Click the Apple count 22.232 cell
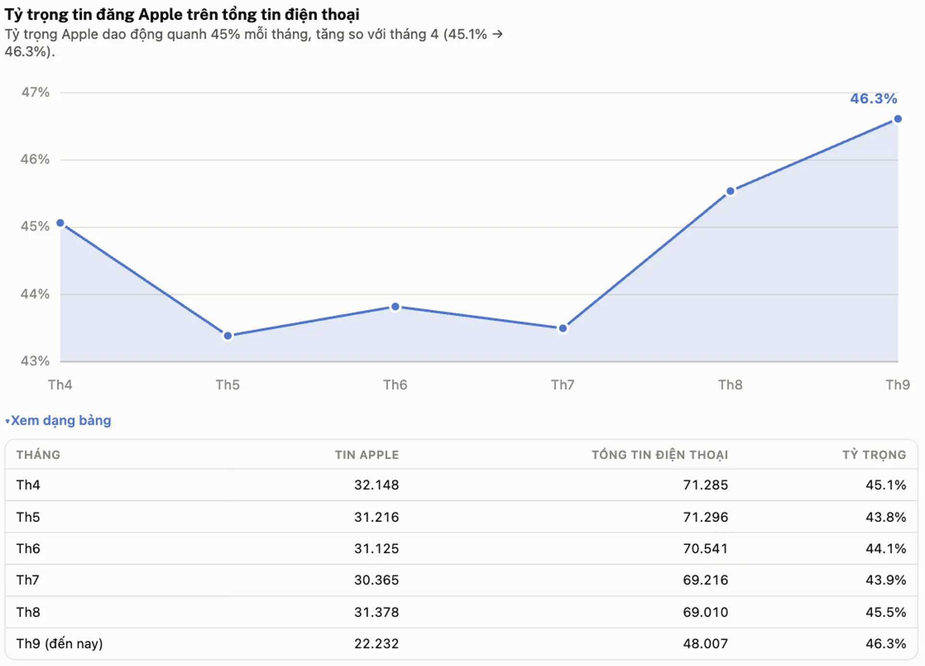Screen dimensions: 925x666 point(377,644)
